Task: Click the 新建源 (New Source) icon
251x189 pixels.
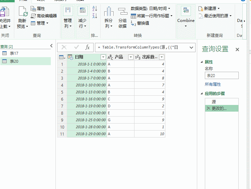Action: 201,9
